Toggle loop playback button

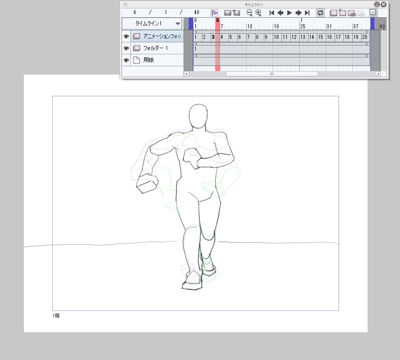click(x=320, y=13)
